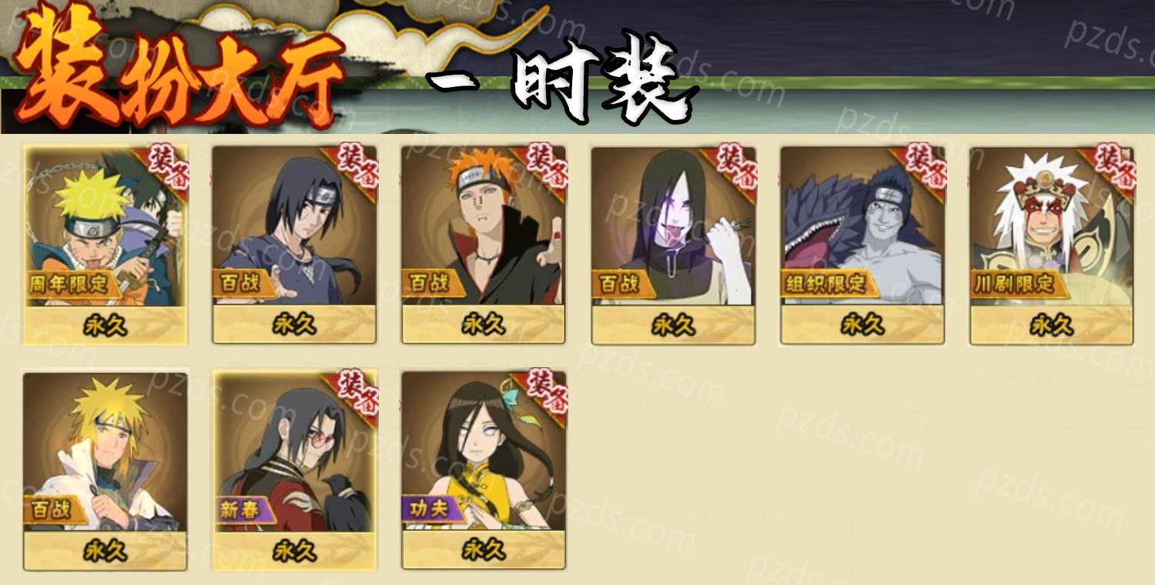Click 装备 ribbon on Jiraiya card

1112,165
